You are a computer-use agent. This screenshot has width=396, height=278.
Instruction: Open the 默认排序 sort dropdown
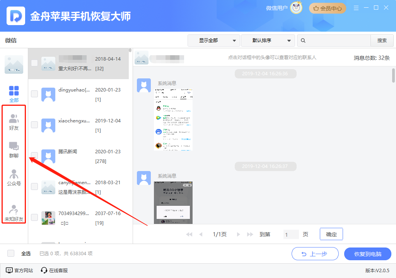[268, 41]
